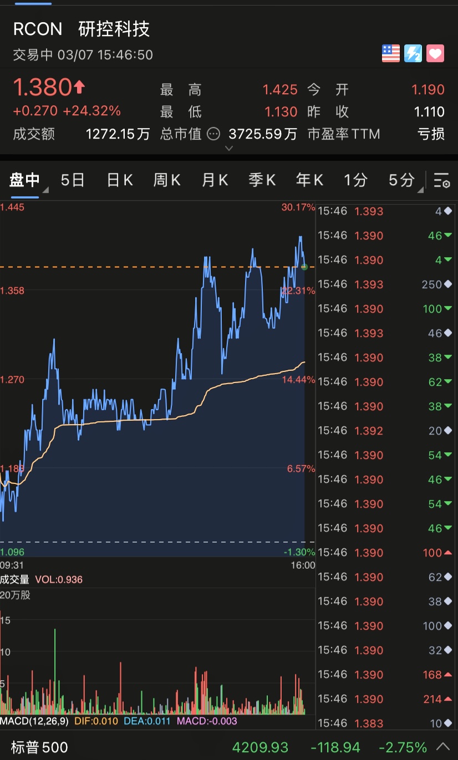Image resolution: width=458 pixels, height=760 pixels.
Task: Tap the blue lightning bolt icon
Action: (413, 54)
